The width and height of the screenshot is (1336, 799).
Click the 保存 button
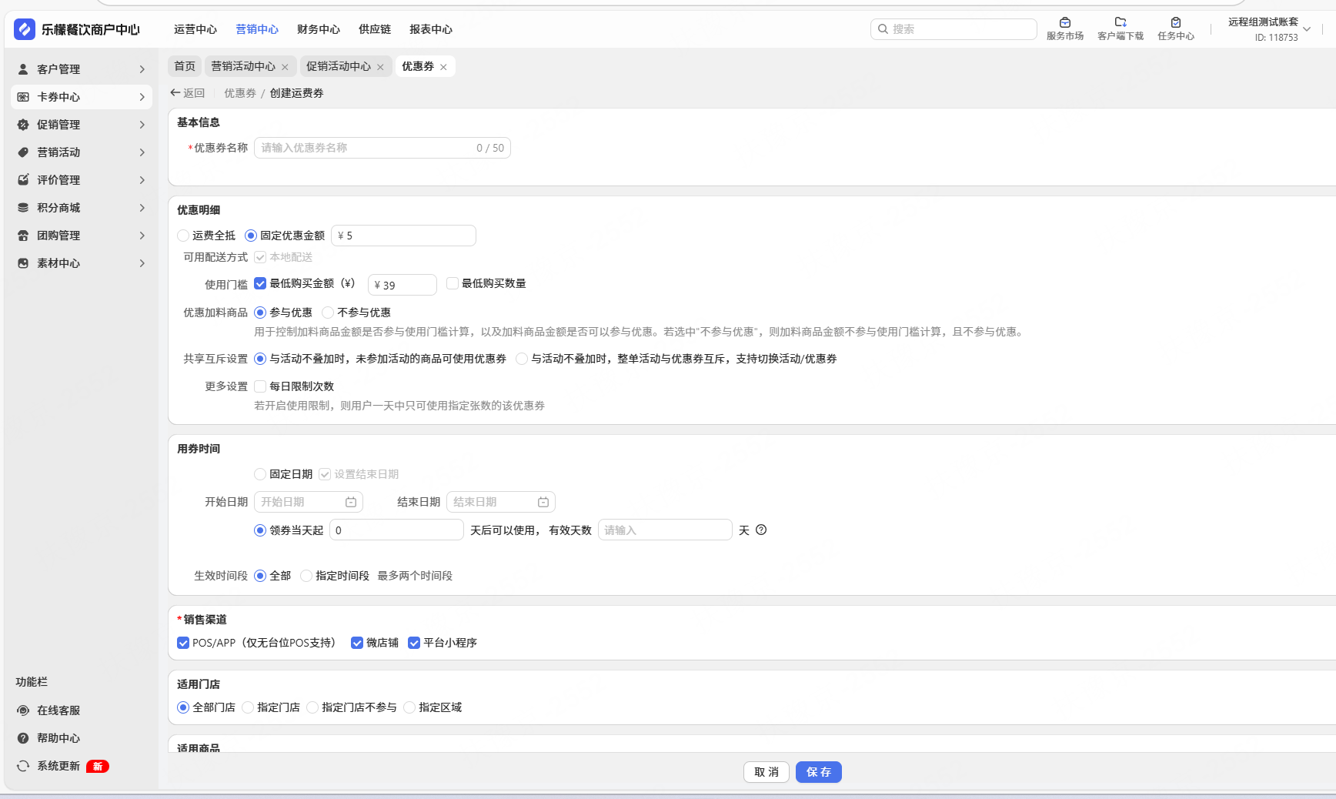pyautogui.click(x=819, y=772)
